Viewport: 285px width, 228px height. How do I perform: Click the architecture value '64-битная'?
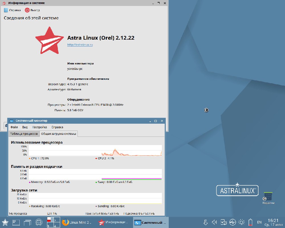(74, 89)
